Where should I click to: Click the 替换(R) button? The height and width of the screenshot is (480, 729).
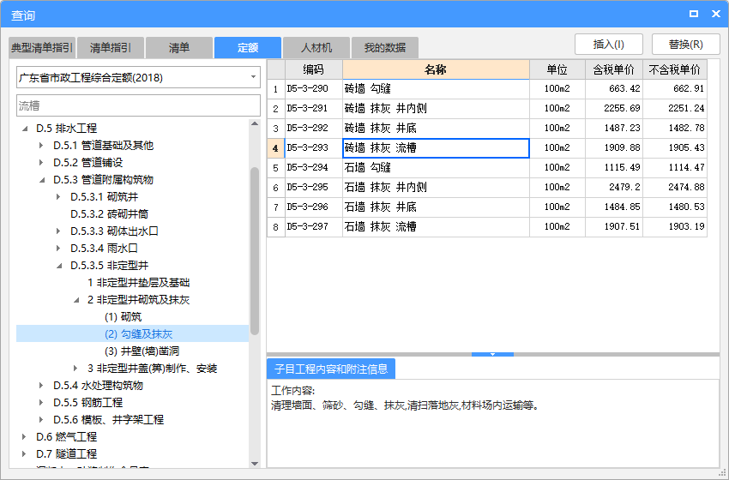click(x=686, y=45)
